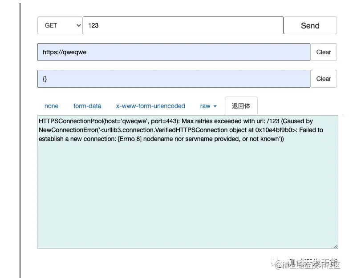Select the x-www-form-urlencoded tab
Image resolution: width=349 pixels, height=278 pixels.
150,106
